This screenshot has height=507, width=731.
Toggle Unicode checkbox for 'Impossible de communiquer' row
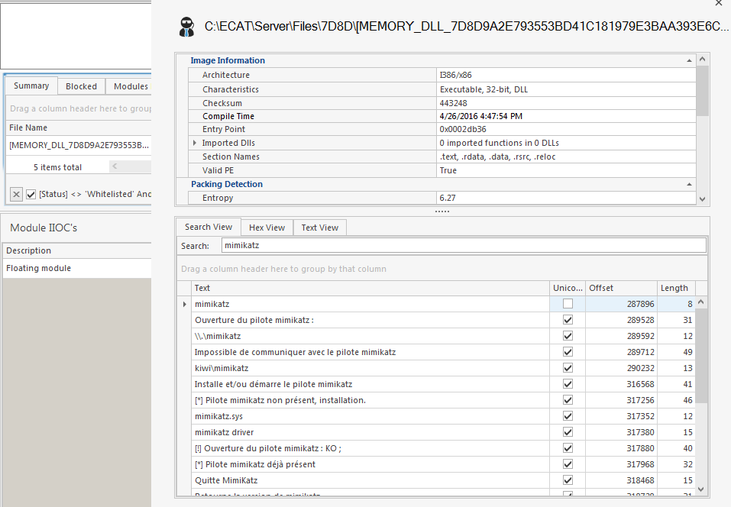tap(568, 352)
